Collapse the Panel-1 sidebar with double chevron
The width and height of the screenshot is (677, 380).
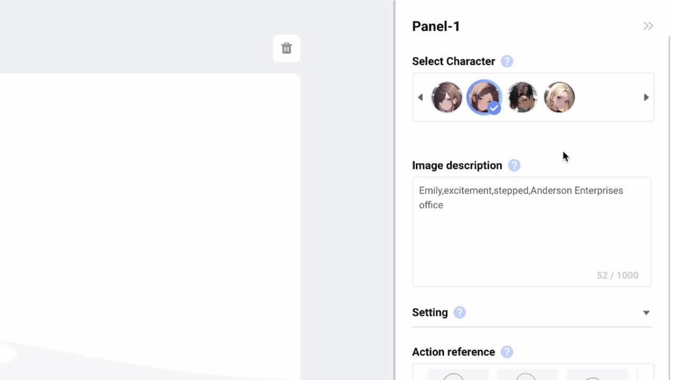point(648,26)
